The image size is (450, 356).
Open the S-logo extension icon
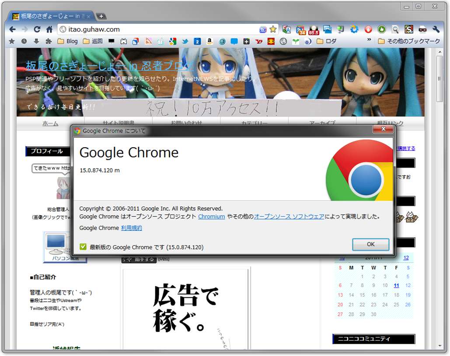409,29
